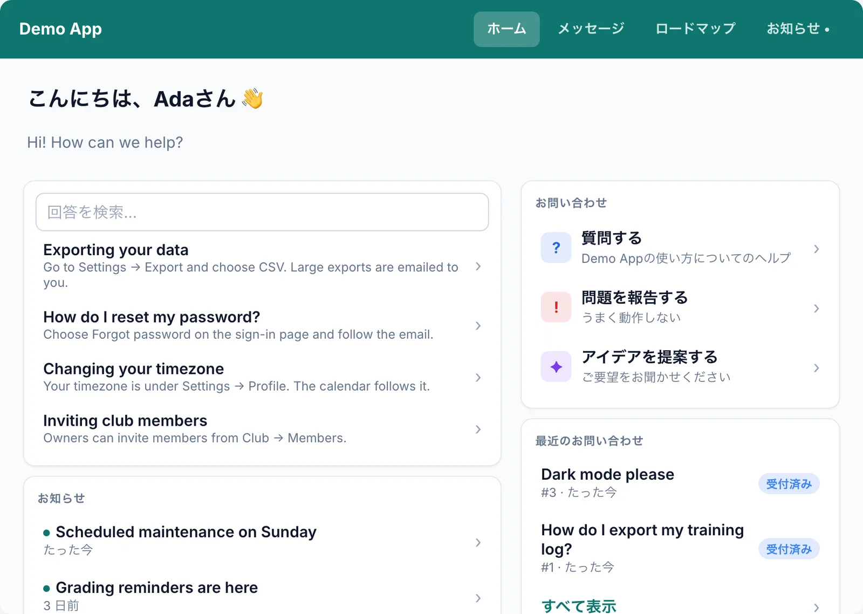Click the blue question mark icon
863x614 pixels.
[556, 248]
